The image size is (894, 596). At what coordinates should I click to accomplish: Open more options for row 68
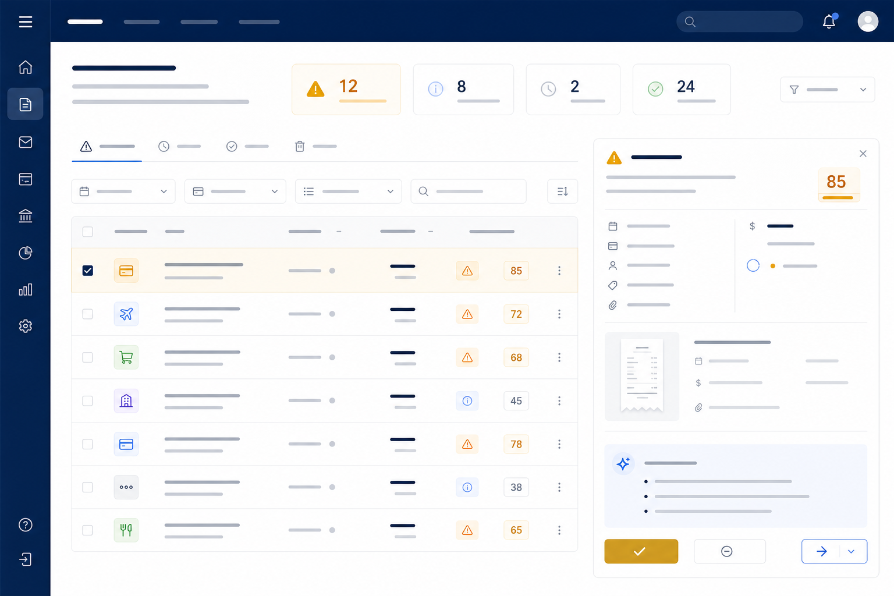[x=559, y=357]
